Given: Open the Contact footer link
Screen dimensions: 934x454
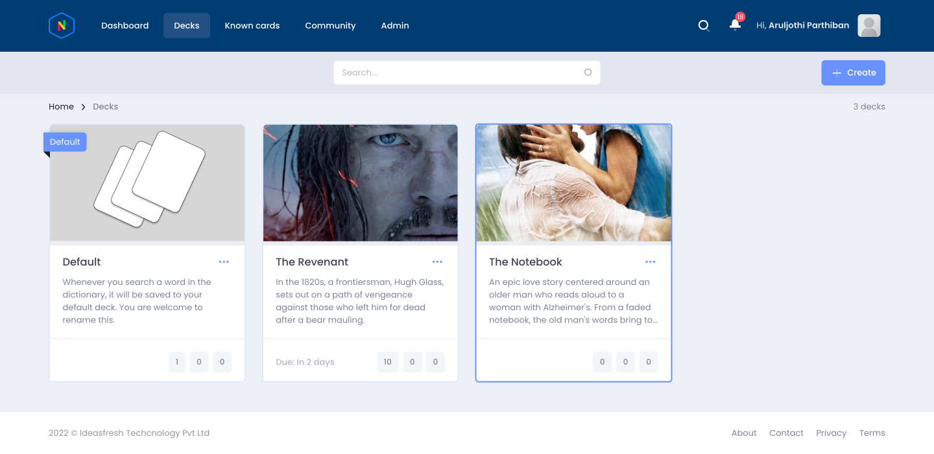Looking at the screenshot, I should tap(786, 433).
